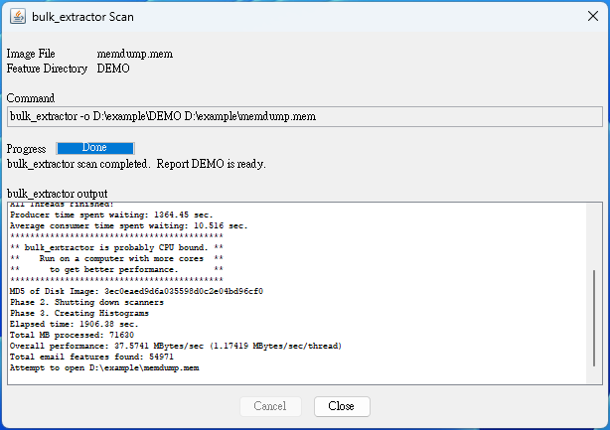Click the MD5 of Disk Image line
610x430 pixels.
136,291
